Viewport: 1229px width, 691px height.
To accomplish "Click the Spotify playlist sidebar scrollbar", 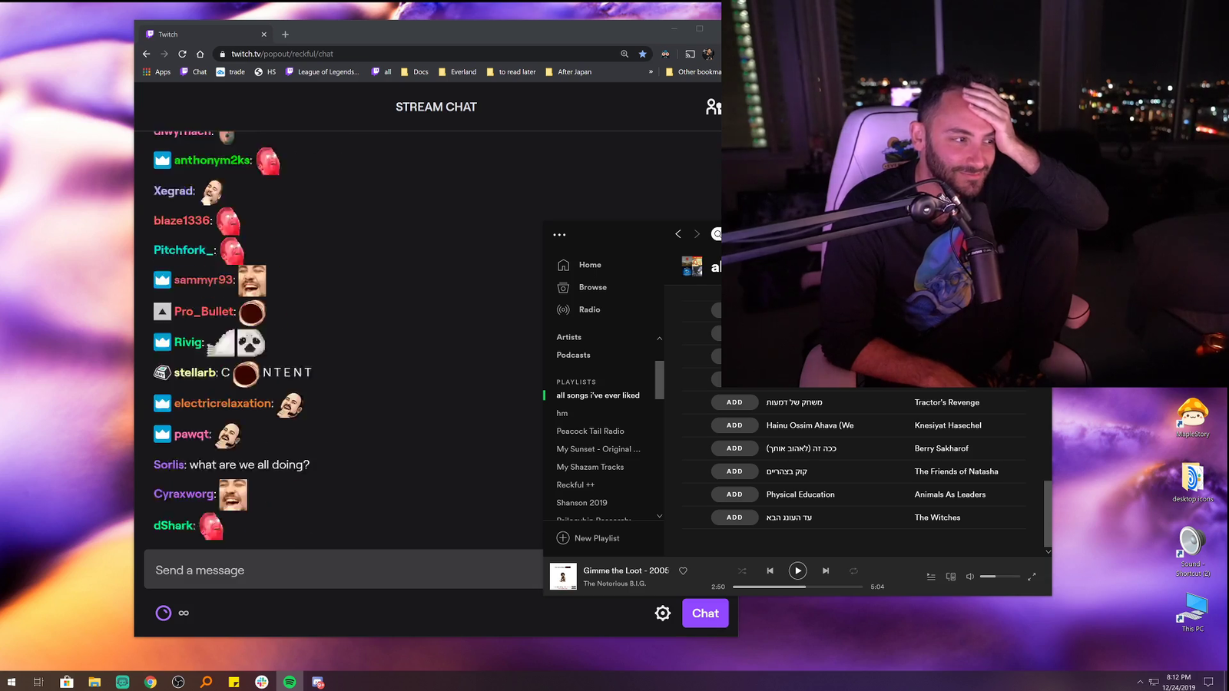I will [659, 380].
